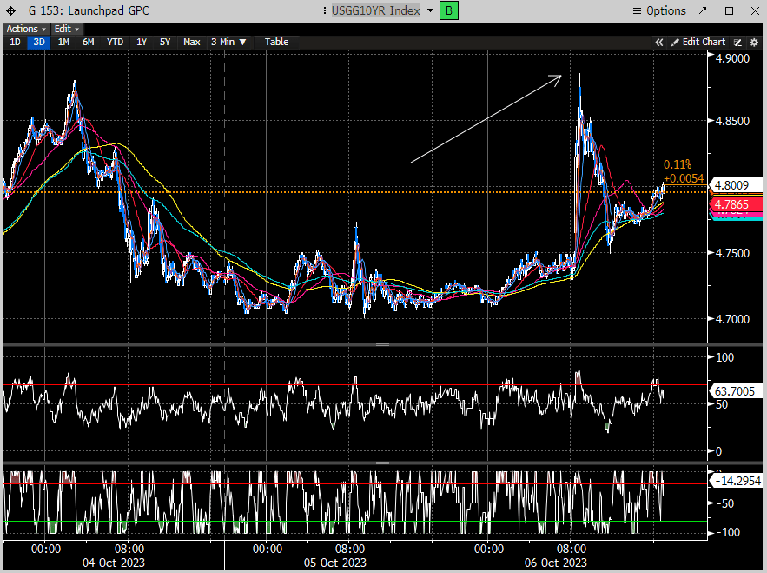767x573 pixels.
Task: Click the green B badge
Action: [x=448, y=10]
